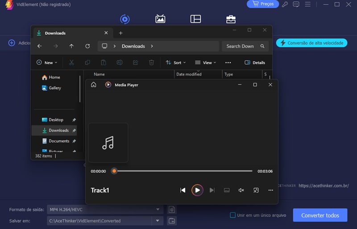Click the refresh button in File Explorer
Viewport: 357px width, 229px height.
87,46
